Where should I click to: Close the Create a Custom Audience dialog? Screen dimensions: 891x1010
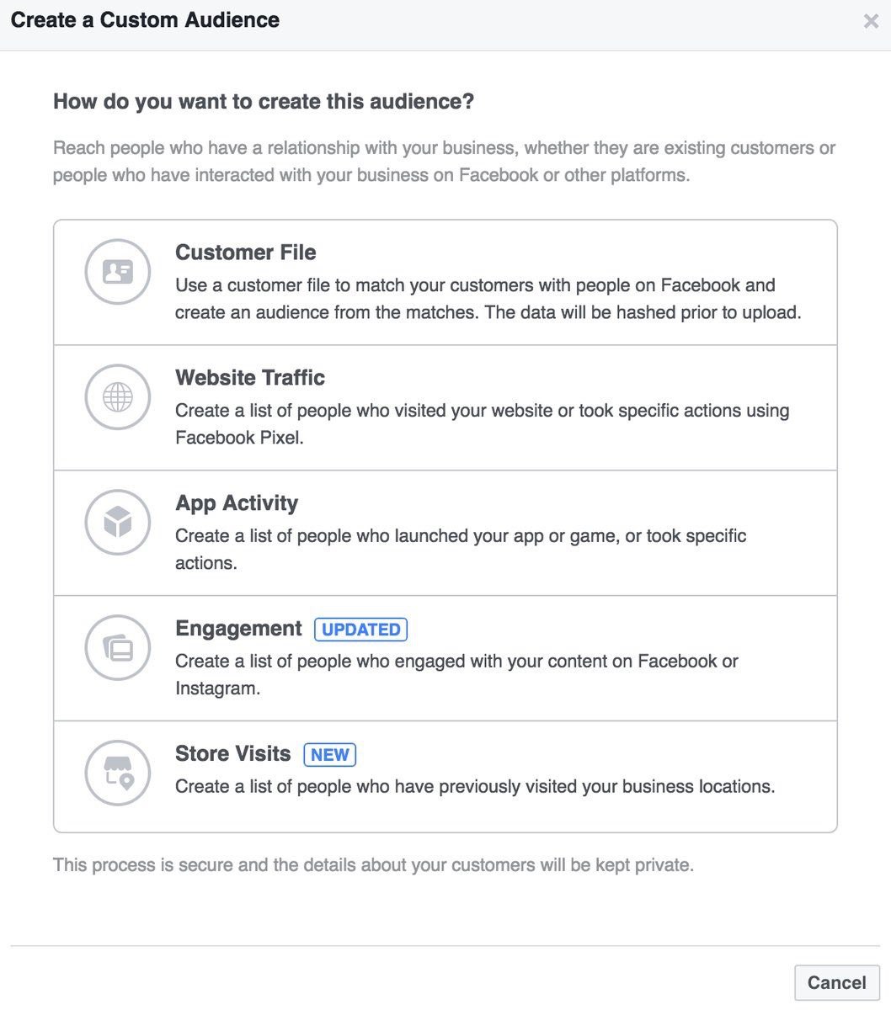tap(871, 22)
